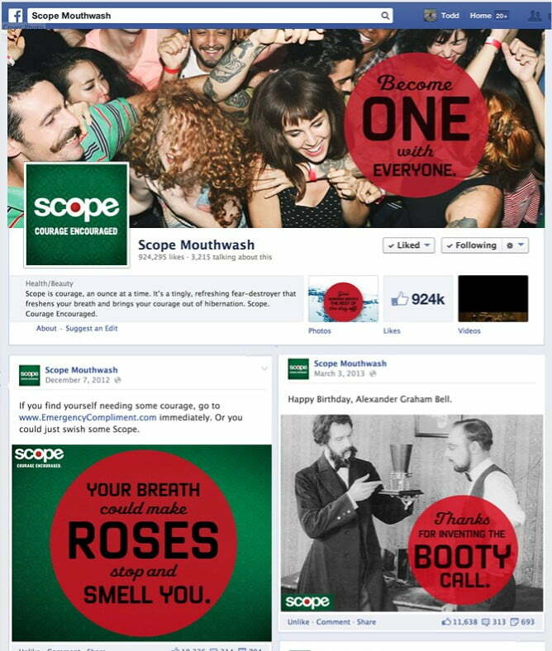Click the search magnifier icon

(385, 16)
